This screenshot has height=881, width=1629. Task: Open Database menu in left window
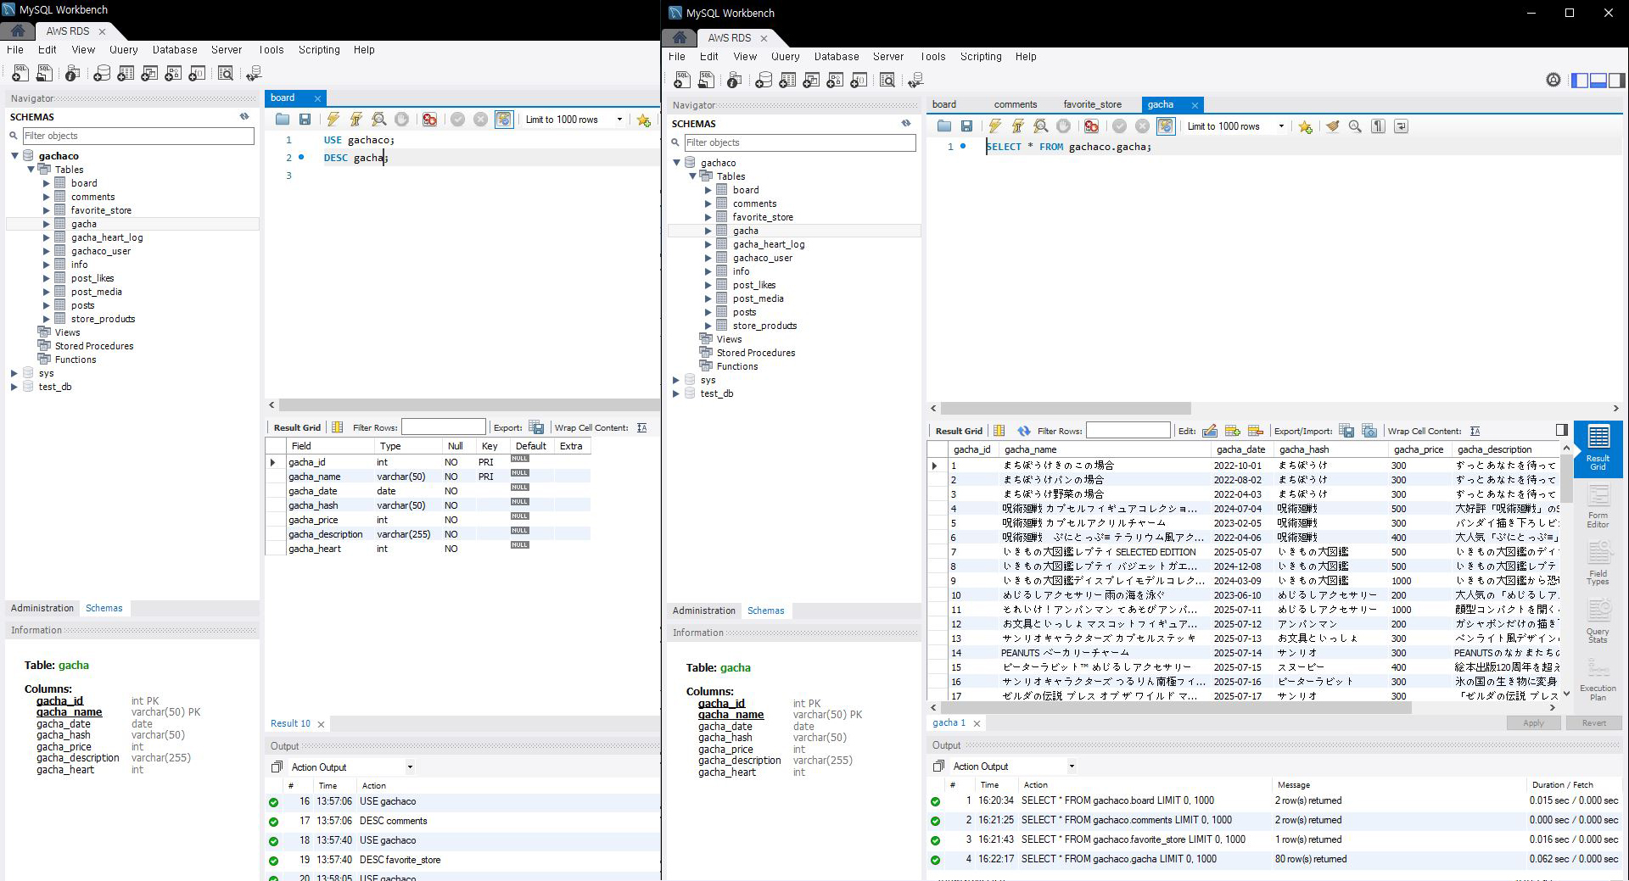175,50
